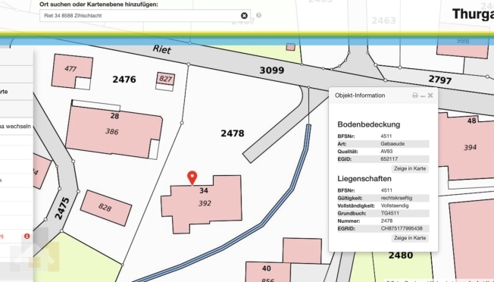This screenshot has height=282, width=494.
Task: Click house number 40 label
Action: click(266, 268)
